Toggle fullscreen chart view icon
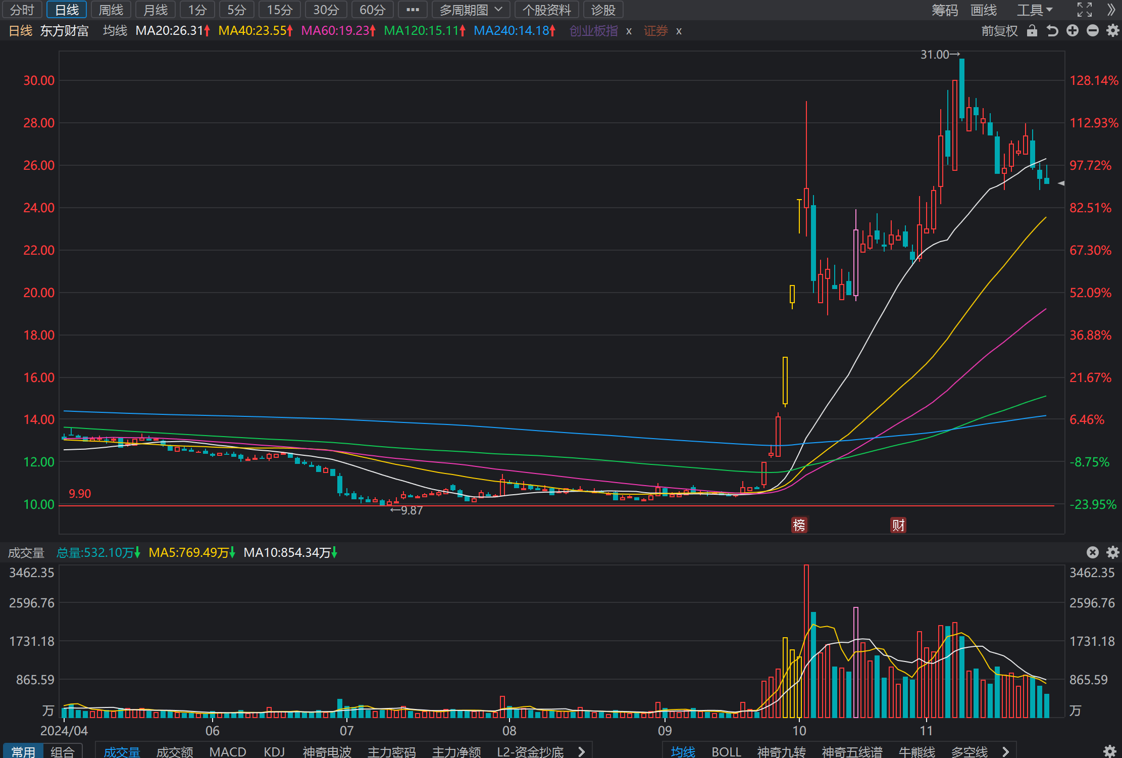Screen dimensions: 1122x758 point(1085,10)
